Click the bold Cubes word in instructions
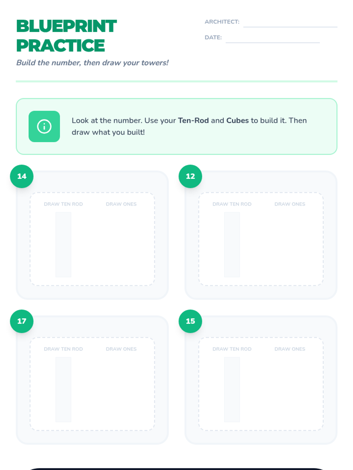This screenshot has width=353, height=470. pyautogui.click(x=237, y=120)
